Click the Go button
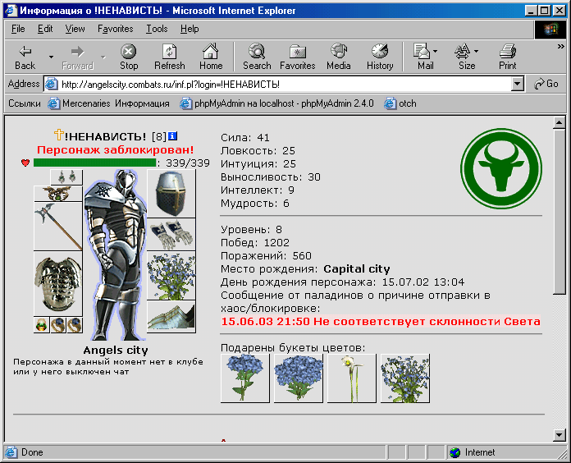Screen dimensions: 571x463 coord(546,85)
